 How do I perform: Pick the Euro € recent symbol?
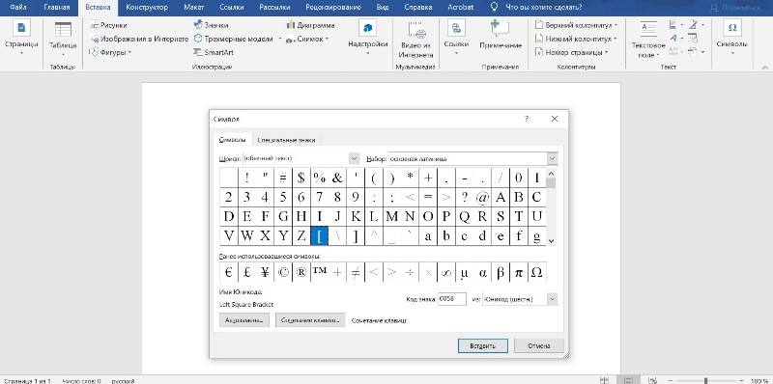[x=229, y=272]
